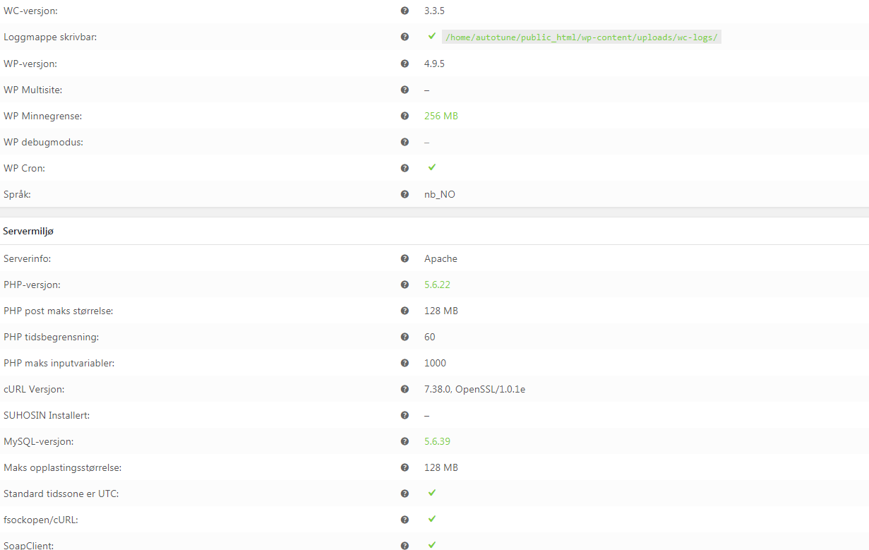869x550 pixels.
Task: Click 128 MB in Maks opplastingsstørrelse row
Action: click(x=441, y=467)
